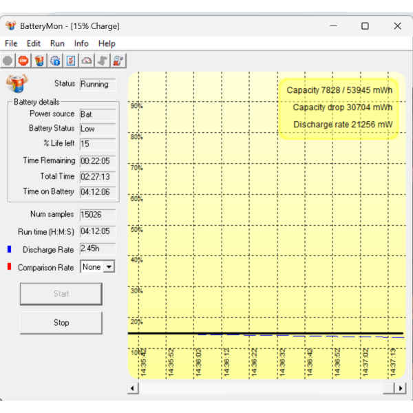
Task: Click the chart scrollbar left arrow
Action: tap(133, 388)
